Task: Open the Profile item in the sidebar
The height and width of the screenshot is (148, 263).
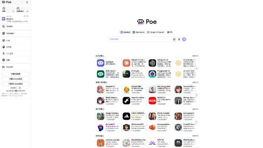Action: (15, 53)
